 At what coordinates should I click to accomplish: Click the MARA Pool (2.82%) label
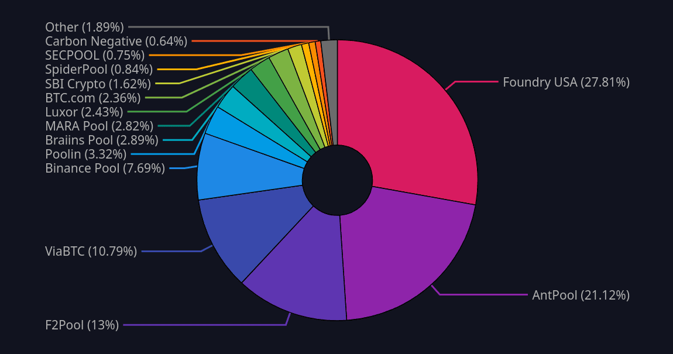point(99,126)
